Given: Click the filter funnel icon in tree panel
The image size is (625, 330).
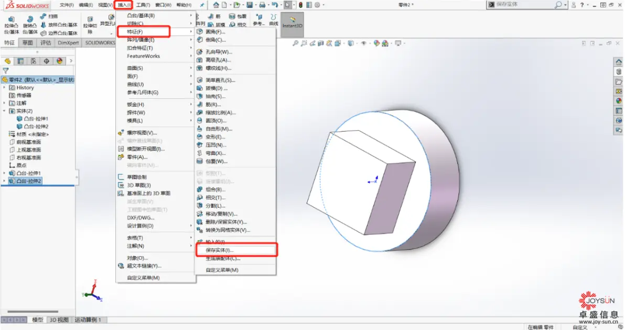Looking at the screenshot, I should coord(6,71).
